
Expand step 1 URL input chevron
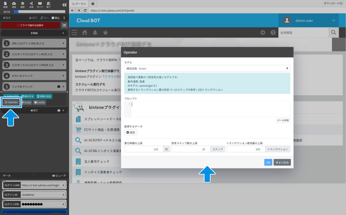[x=63, y=43]
